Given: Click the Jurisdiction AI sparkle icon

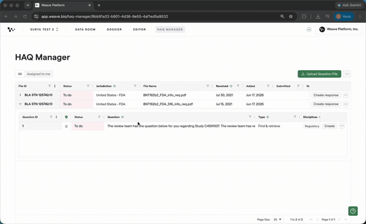Looking at the screenshot, I should [114, 86].
